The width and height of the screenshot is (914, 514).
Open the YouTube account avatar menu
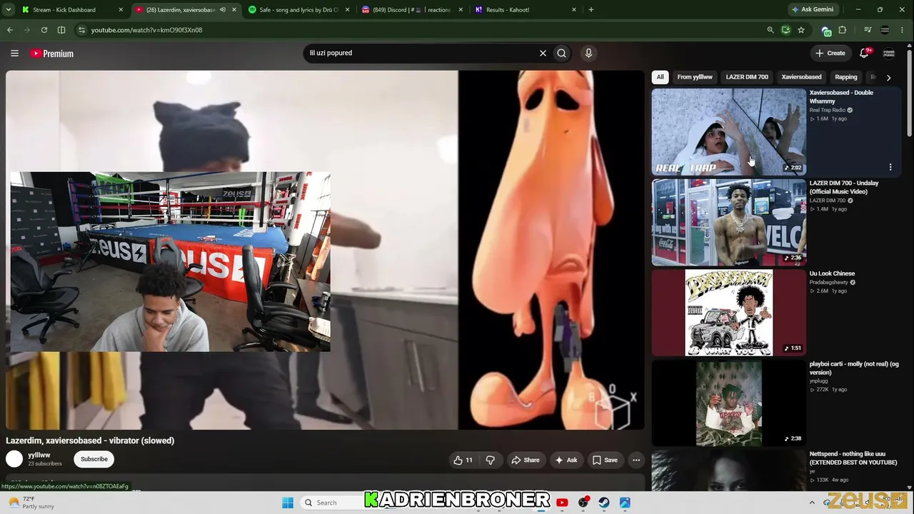(889, 53)
